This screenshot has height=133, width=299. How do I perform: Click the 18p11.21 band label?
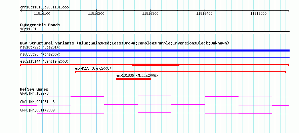(28, 29)
